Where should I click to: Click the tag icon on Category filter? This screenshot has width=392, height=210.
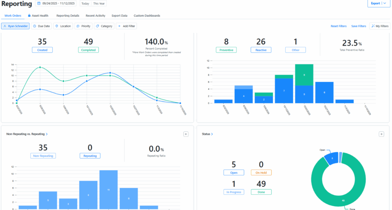tap(98, 26)
